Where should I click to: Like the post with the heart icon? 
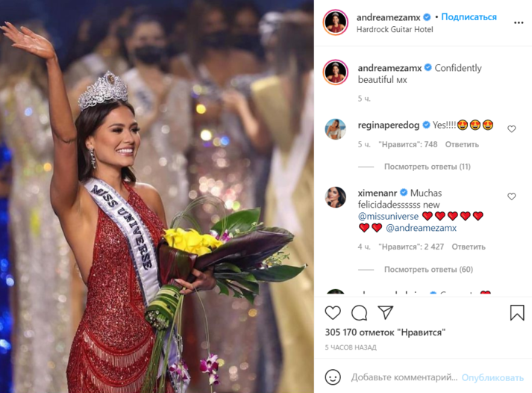[333, 312]
